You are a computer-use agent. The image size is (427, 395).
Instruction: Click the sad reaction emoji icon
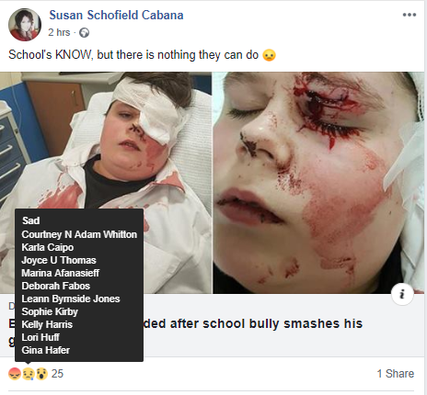(28, 374)
